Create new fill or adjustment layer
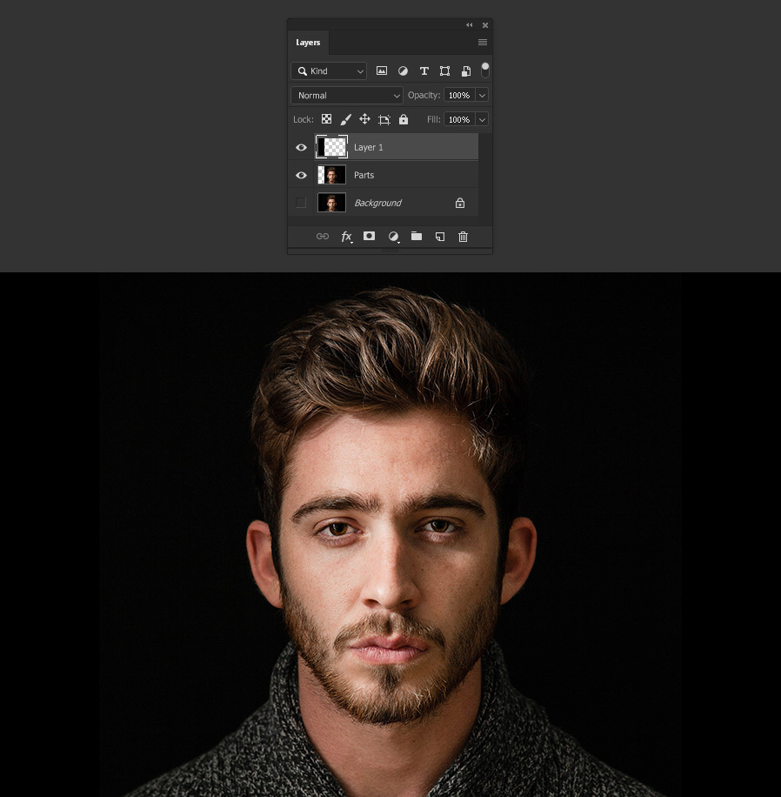The height and width of the screenshot is (797, 781). 393,237
